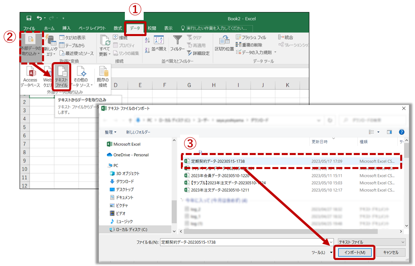Image resolution: width=415 pixels, height=266 pixels.
Task: Open データの入力規則 dropdown arrow
Action: click(x=275, y=52)
